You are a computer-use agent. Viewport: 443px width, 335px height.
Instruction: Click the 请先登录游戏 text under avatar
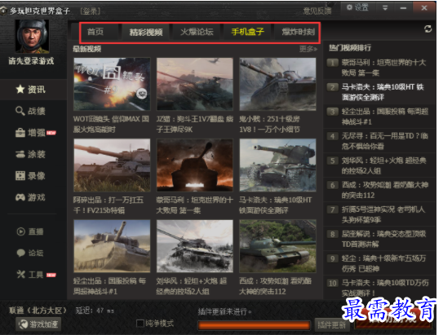point(31,60)
